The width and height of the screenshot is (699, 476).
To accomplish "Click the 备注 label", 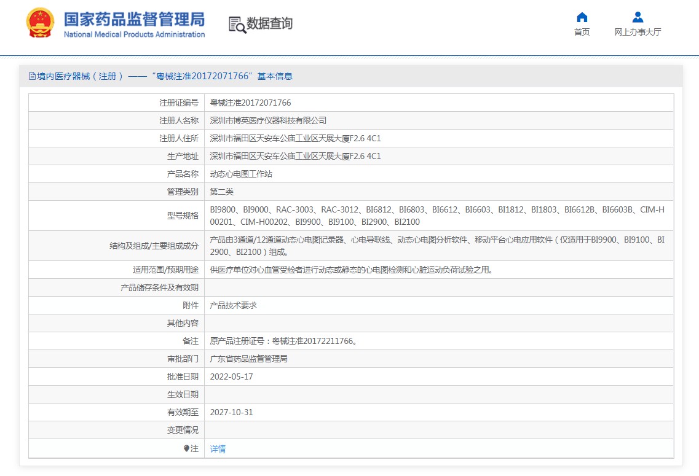I will (191, 341).
